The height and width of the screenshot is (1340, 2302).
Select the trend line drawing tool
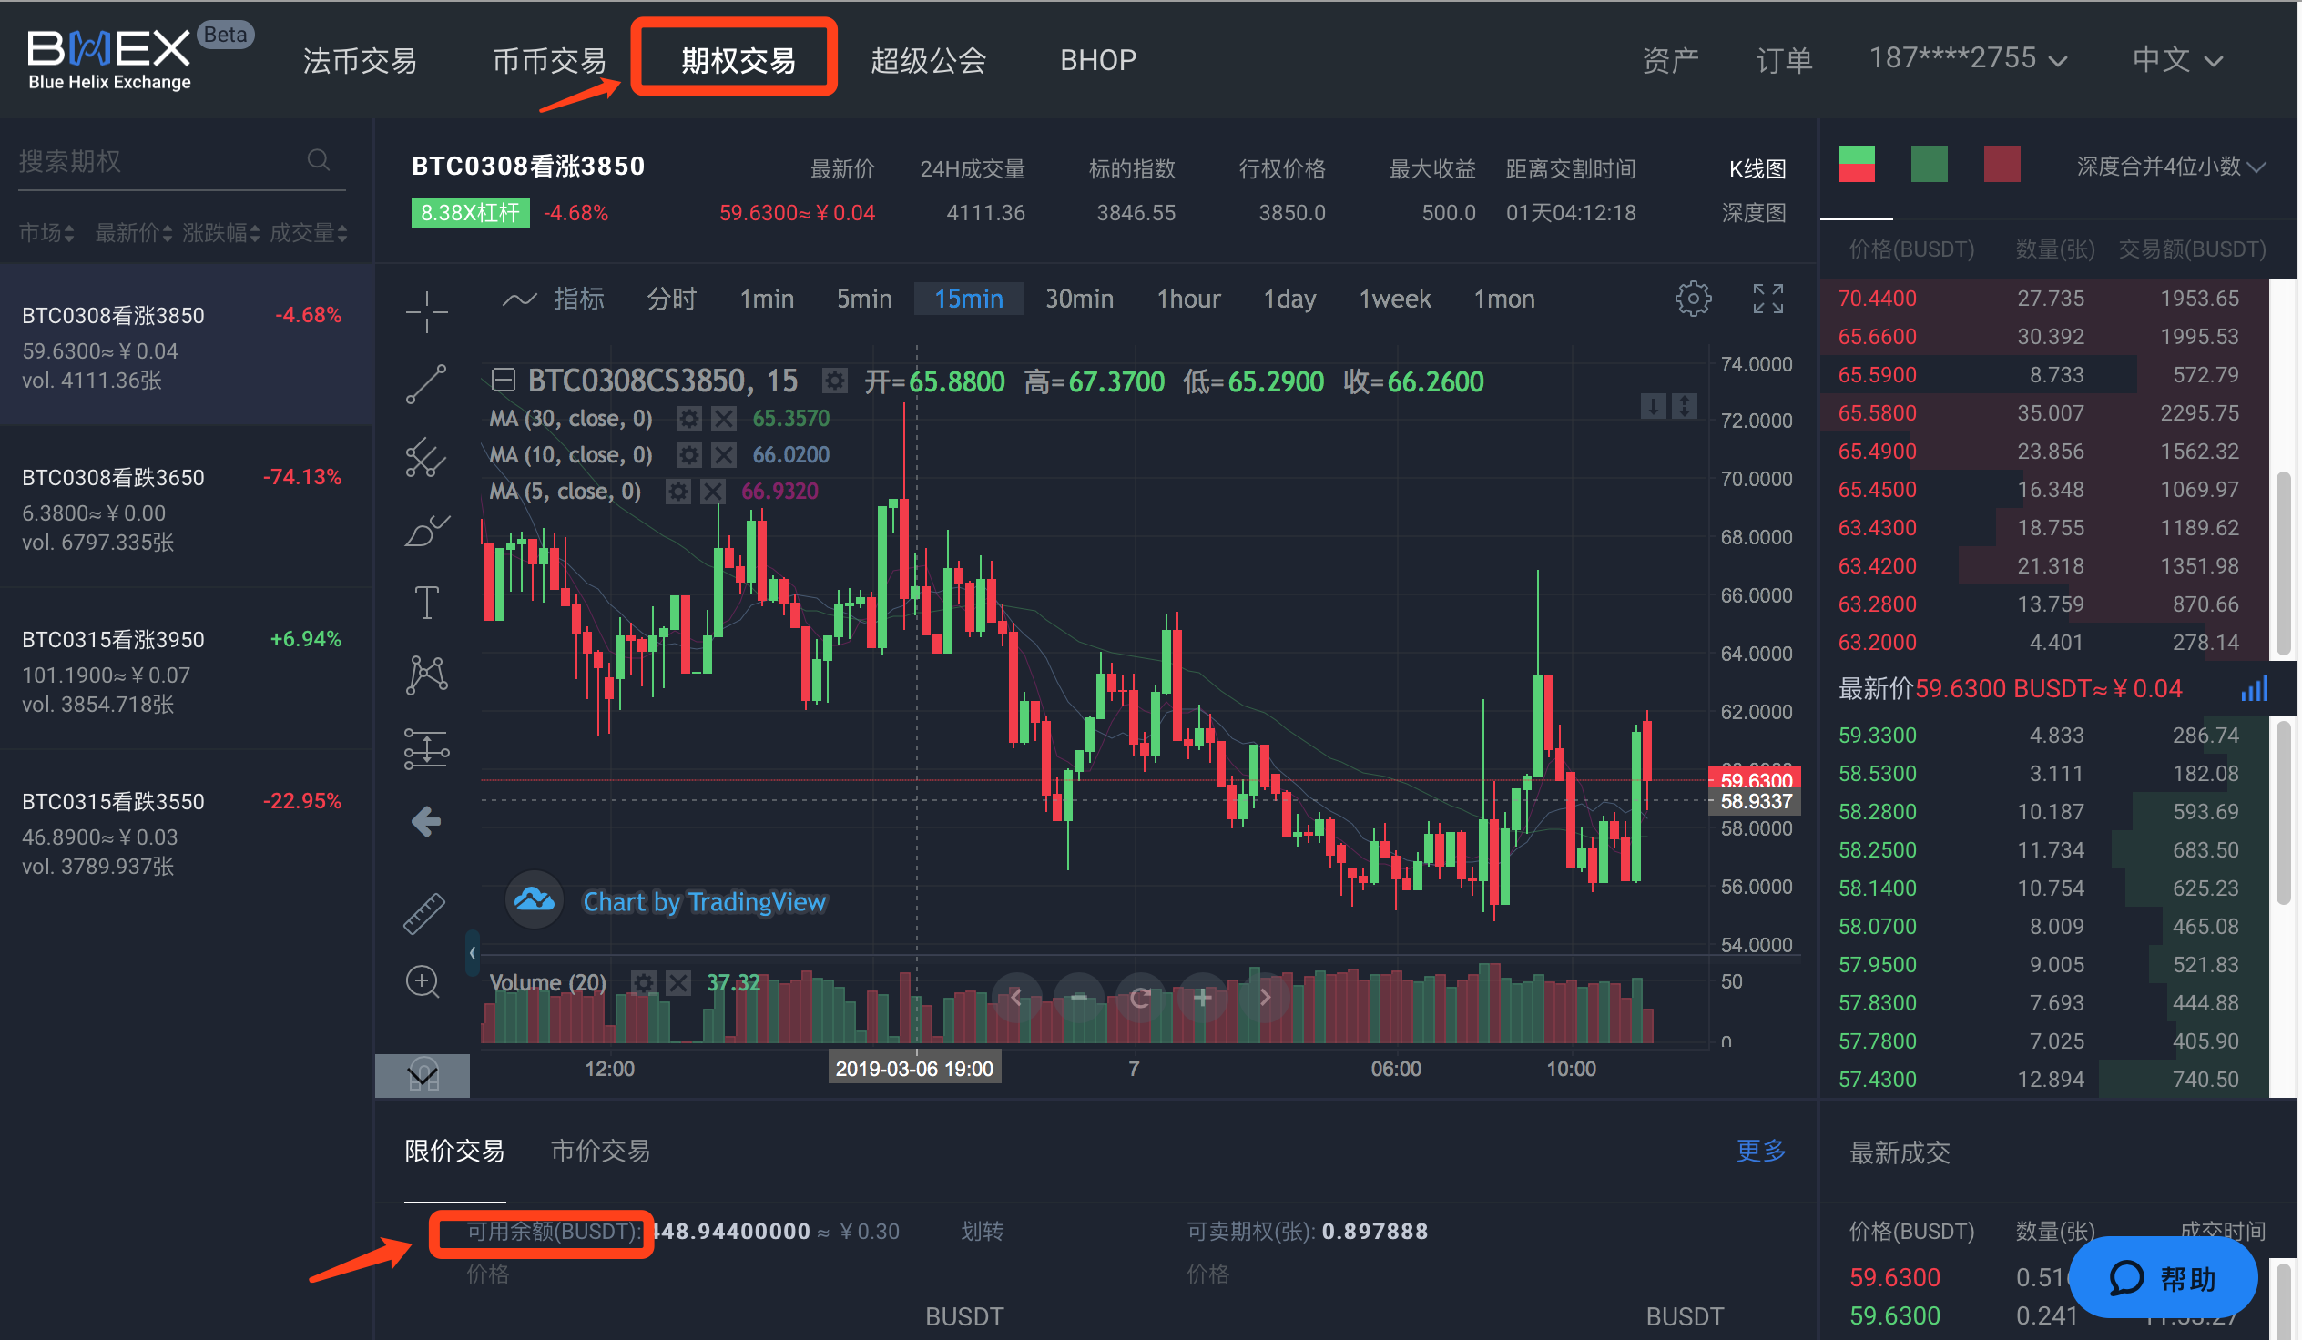pos(425,383)
